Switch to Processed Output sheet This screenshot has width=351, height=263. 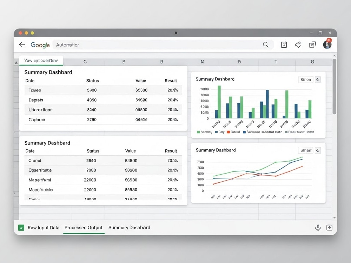[84, 228]
